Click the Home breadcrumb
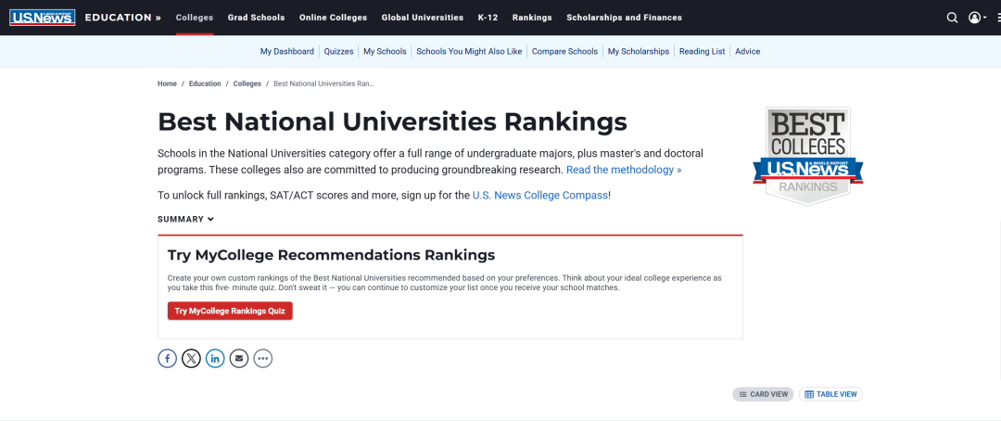Viewport: 1001px width, 421px height. click(167, 83)
